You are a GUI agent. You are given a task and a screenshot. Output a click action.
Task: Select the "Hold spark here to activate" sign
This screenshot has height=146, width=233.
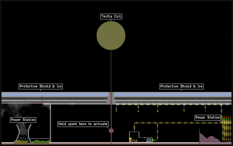point(83,124)
